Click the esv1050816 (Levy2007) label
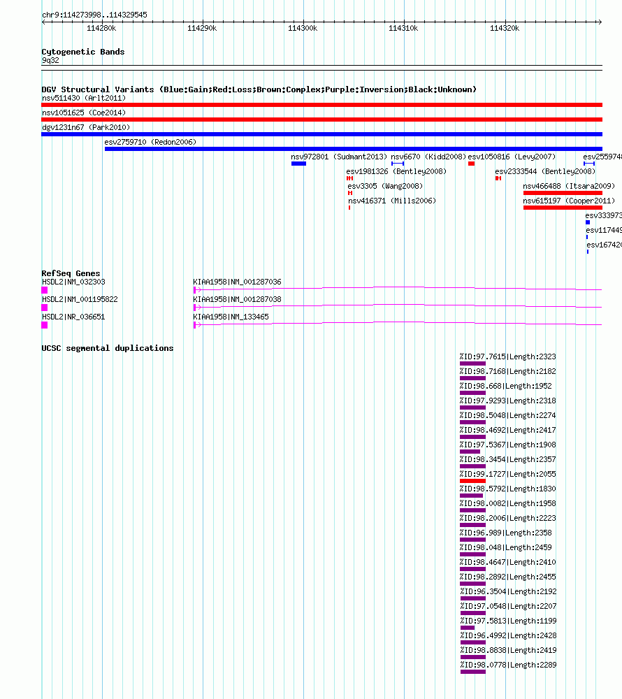The height and width of the screenshot is (699, 622). [x=512, y=157]
